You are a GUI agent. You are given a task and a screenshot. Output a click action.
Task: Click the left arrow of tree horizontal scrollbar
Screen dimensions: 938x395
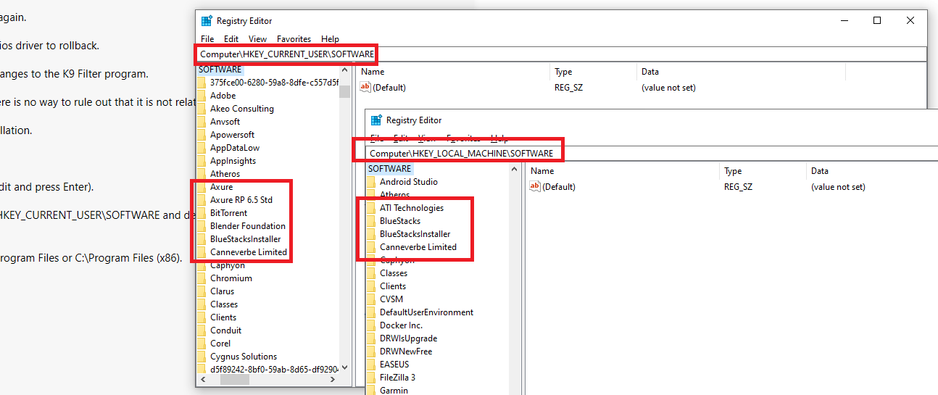[202, 379]
